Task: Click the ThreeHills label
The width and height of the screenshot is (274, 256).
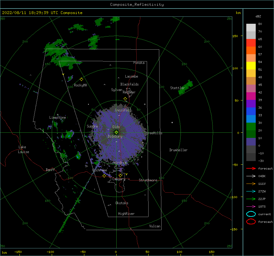Action: [x=153, y=133]
